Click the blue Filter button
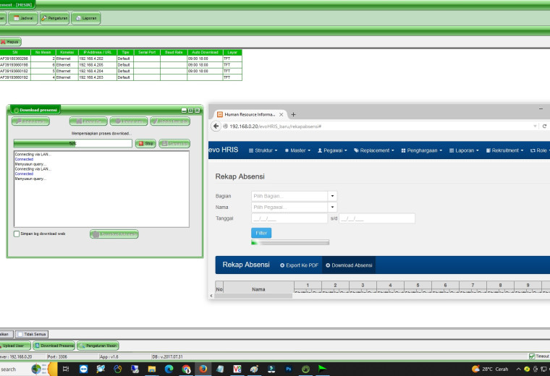This screenshot has height=376, width=550. click(x=261, y=233)
